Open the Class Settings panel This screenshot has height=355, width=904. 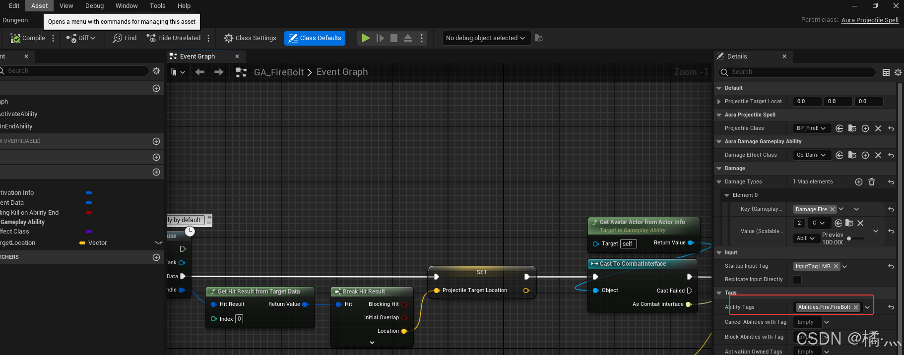click(250, 38)
